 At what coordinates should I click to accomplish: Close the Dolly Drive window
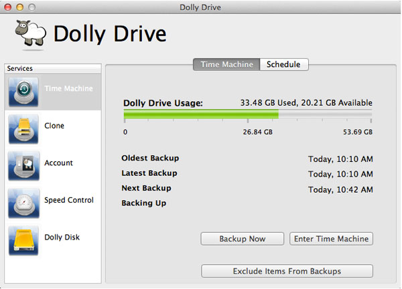pos(8,7)
